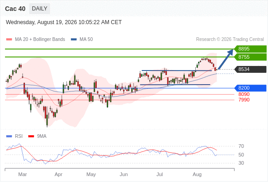Click the red MA 20 Bollinger legend swatch
This screenshot has width=268, height=182.
tap(9, 40)
